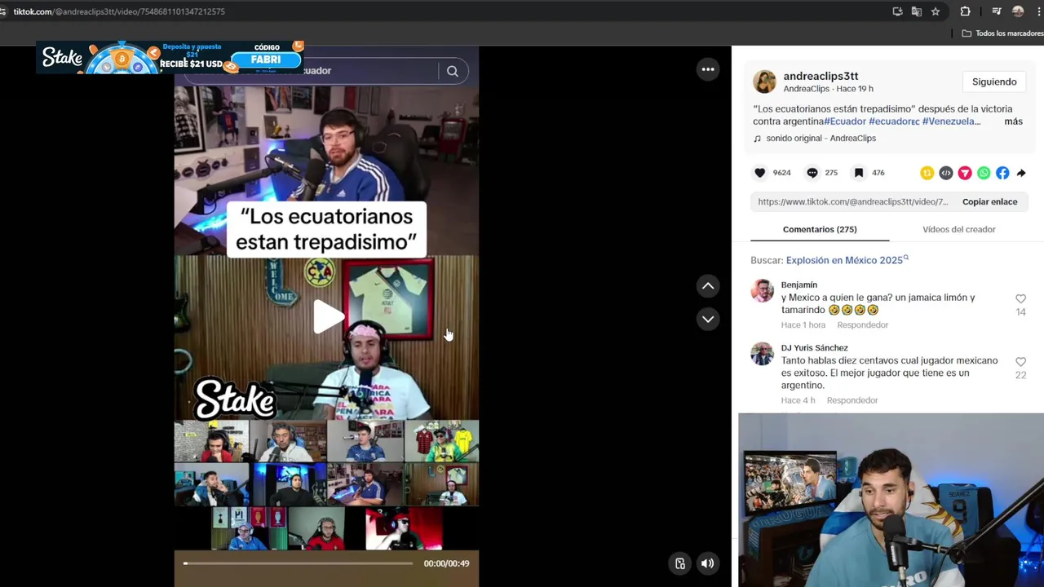Share video to WhatsApp
This screenshot has width=1044, height=587.
pyautogui.click(x=984, y=173)
